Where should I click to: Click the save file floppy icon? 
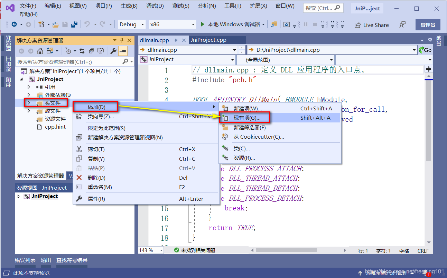(x=65, y=24)
